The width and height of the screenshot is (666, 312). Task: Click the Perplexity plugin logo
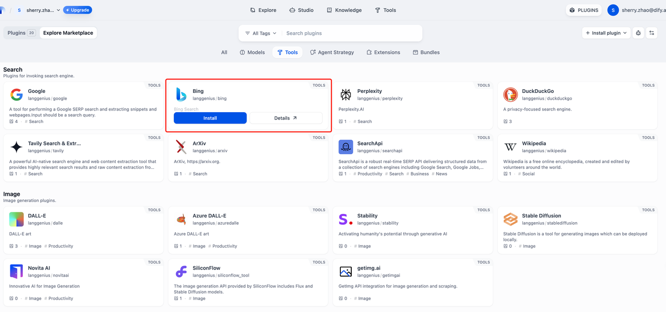pos(346,94)
